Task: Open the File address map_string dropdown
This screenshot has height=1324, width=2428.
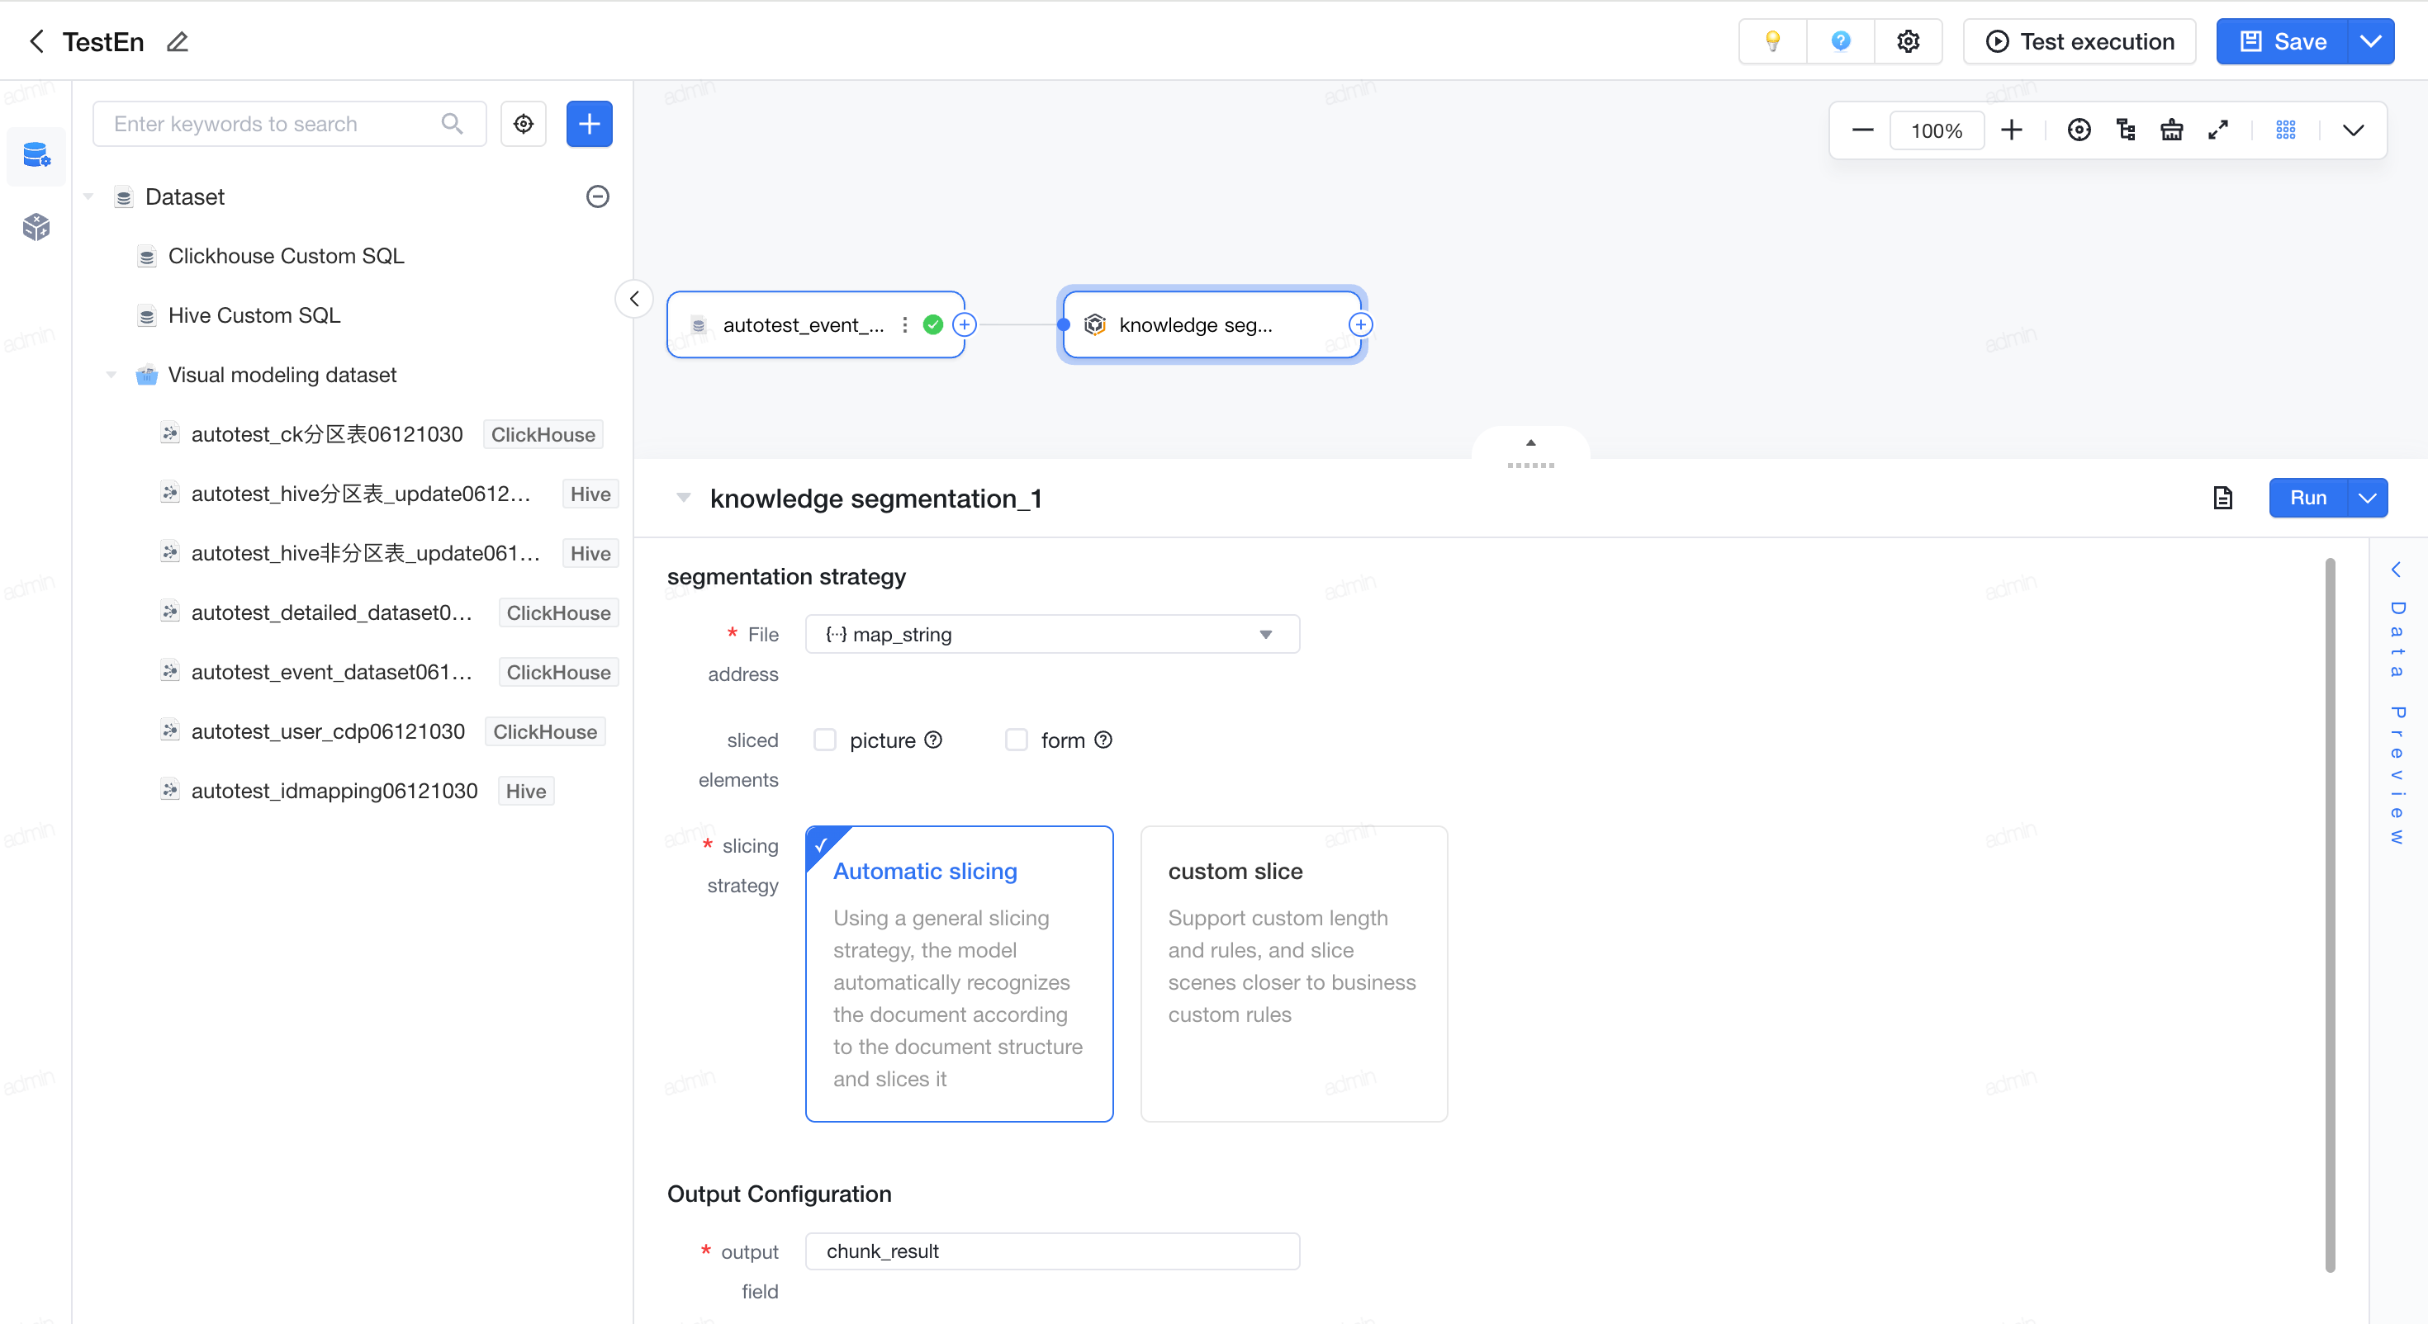Action: 1052,634
